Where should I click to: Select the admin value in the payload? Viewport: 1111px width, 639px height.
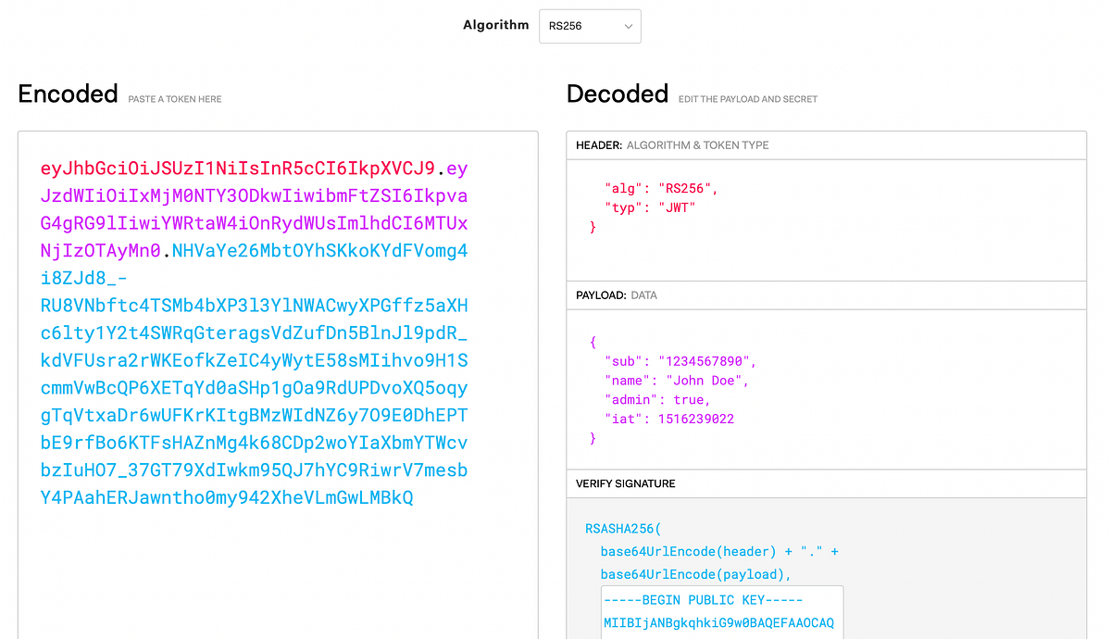click(x=690, y=399)
